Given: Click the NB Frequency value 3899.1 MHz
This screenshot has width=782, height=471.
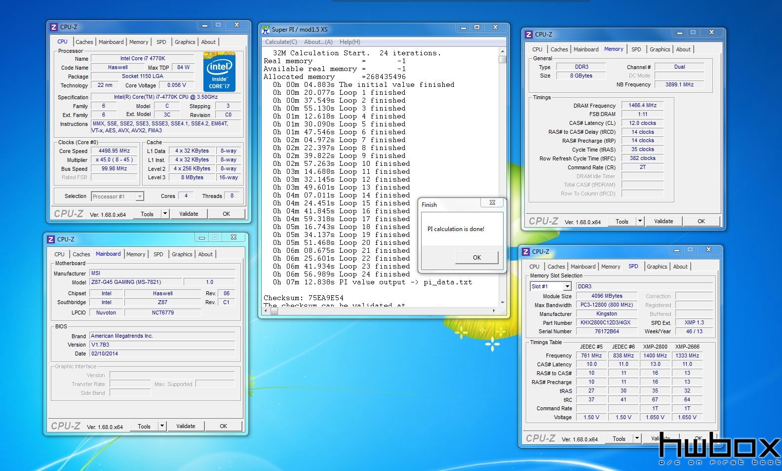Looking at the screenshot, I should [x=679, y=84].
